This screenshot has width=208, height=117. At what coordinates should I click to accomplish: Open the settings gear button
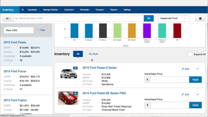tap(200, 18)
